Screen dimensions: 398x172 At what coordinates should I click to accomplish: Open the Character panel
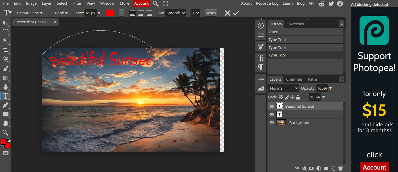click(x=260, y=58)
